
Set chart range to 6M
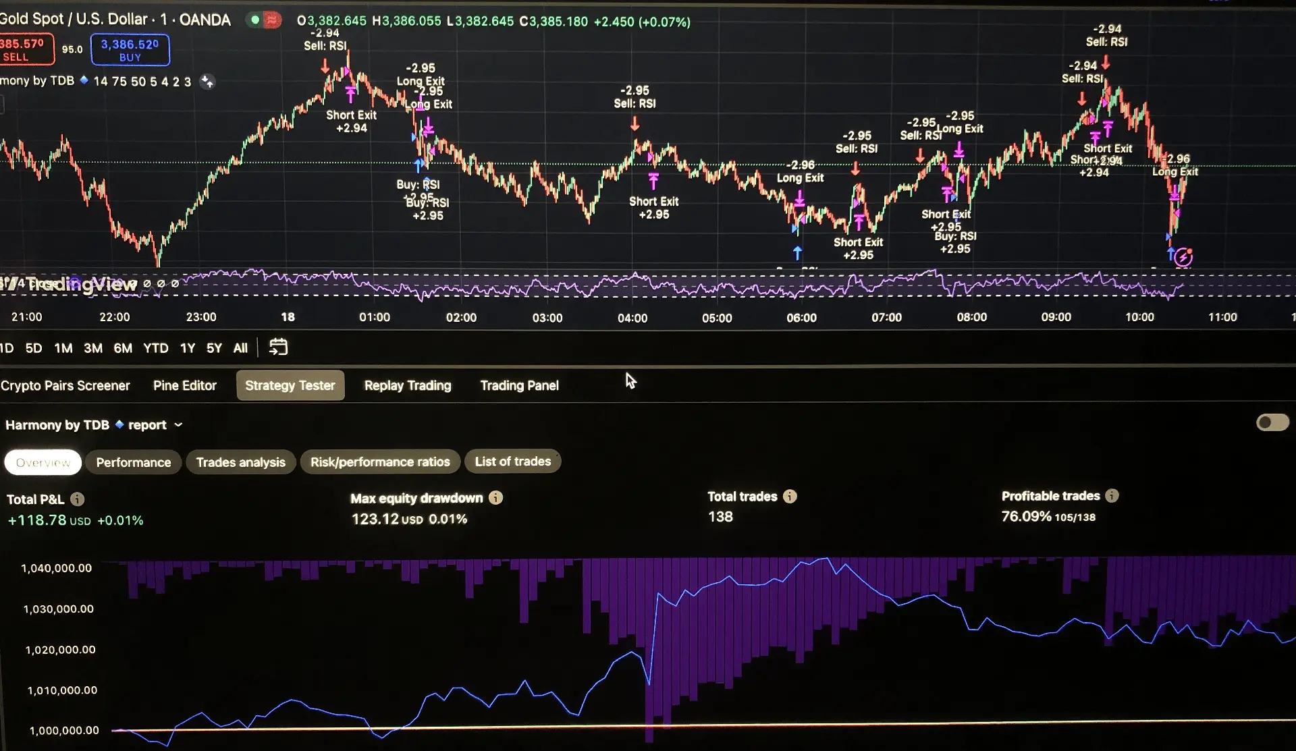click(123, 348)
